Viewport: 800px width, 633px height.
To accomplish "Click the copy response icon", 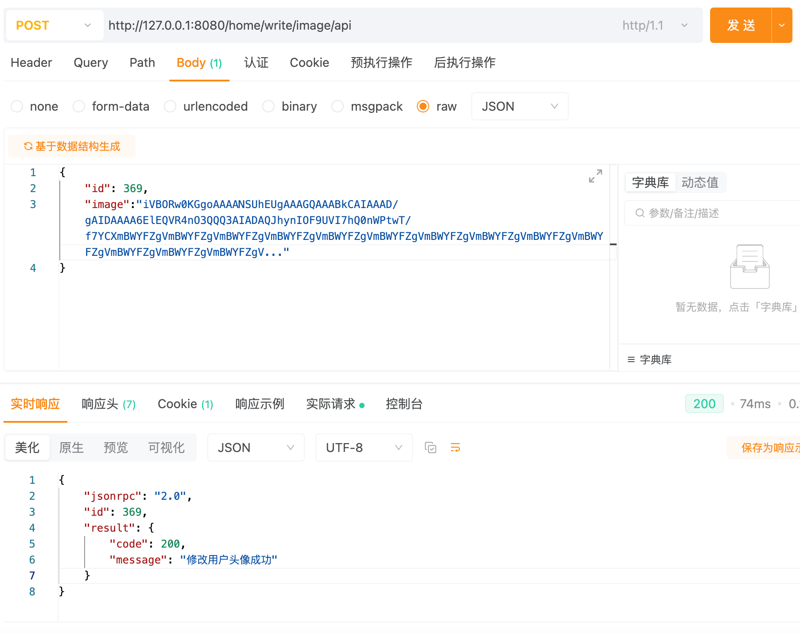I will click(431, 448).
